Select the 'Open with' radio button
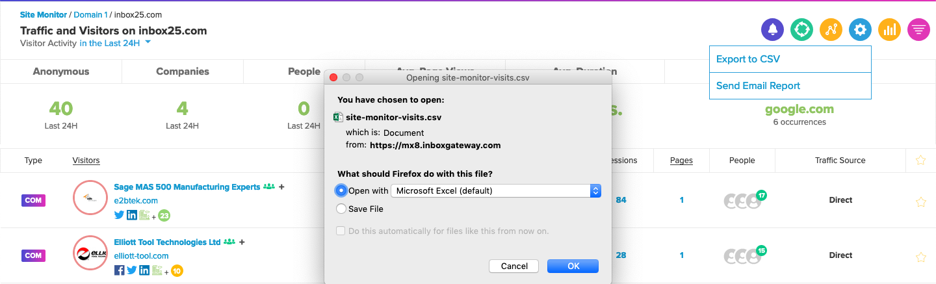 [341, 190]
